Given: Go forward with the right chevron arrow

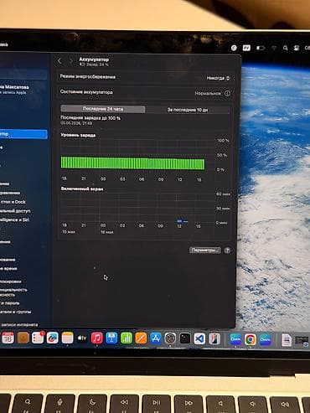Looking at the screenshot, I should (71, 61).
